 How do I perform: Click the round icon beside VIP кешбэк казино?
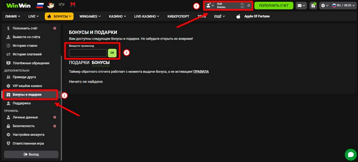[9, 86]
